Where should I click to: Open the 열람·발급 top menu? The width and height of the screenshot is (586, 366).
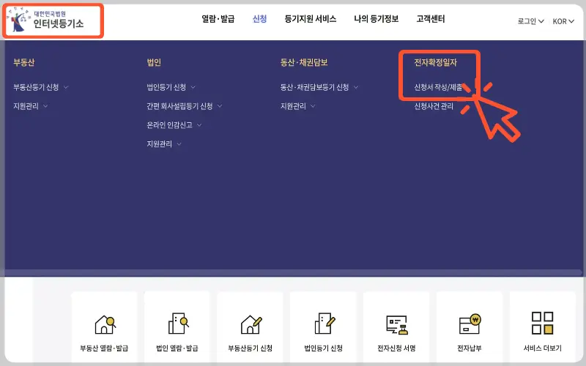pos(218,19)
